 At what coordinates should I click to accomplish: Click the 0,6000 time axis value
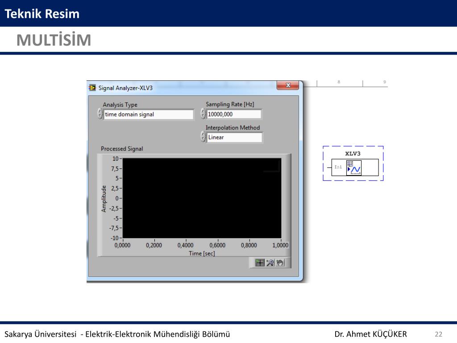pyautogui.click(x=217, y=245)
